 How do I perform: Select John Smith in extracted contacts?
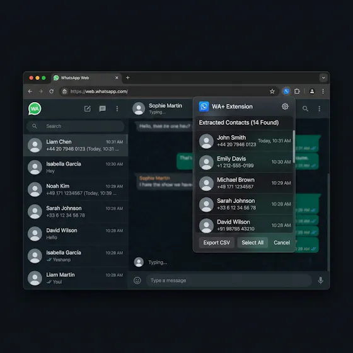pos(245,141)
